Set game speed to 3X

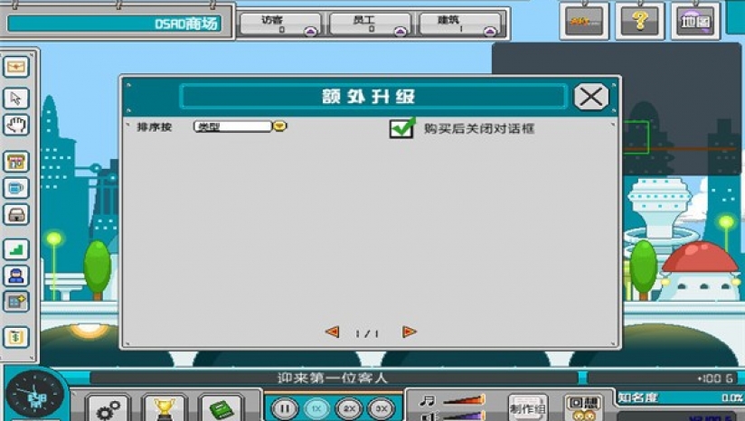pos(381,408)
